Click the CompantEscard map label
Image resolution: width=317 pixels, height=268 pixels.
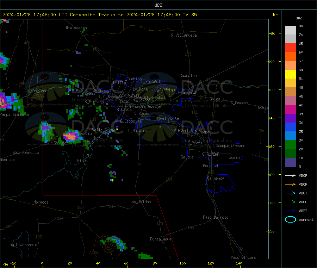click(x=231, y=145)
